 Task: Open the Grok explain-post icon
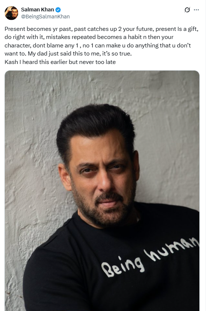click(187, 10)
